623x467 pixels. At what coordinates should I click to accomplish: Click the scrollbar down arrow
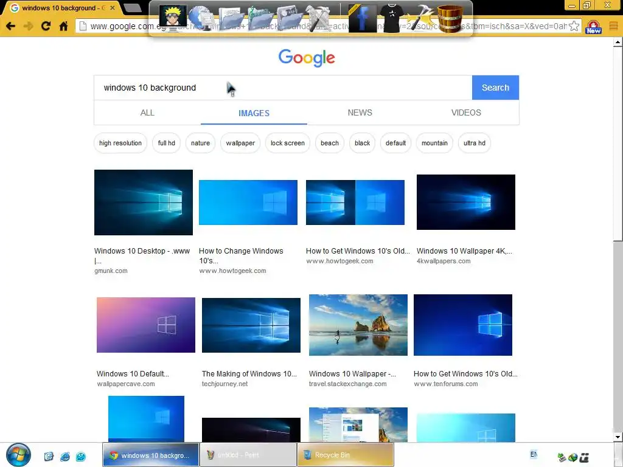coord(618,437)
